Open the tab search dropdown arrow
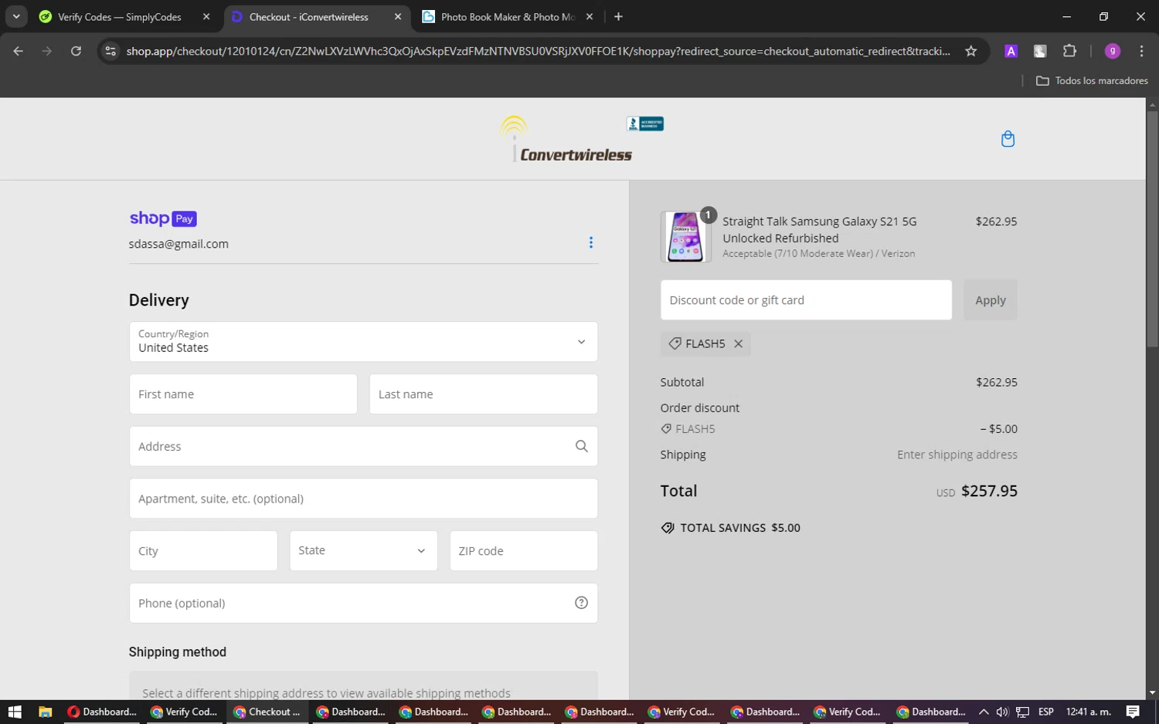1159x724 pixels. tap(16, 16)
